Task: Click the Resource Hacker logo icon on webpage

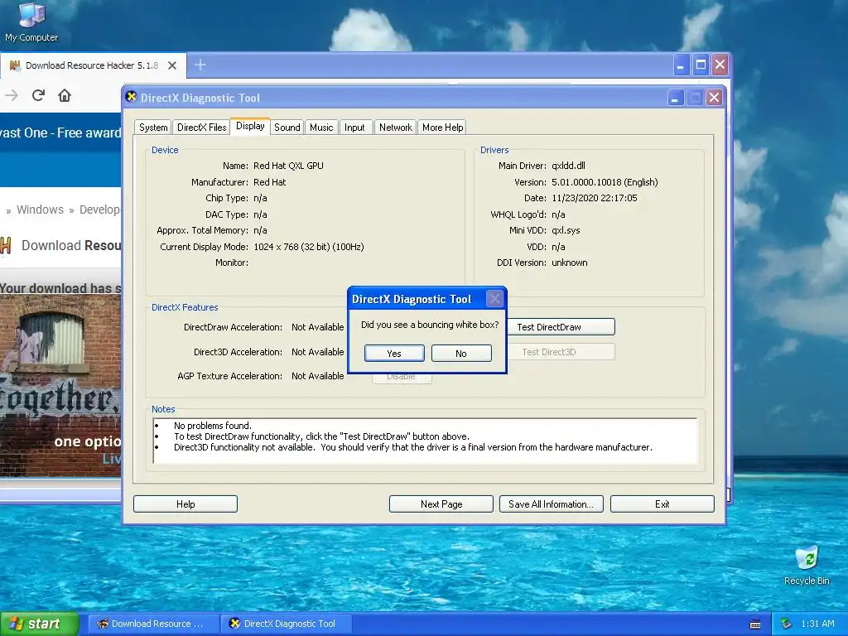Action: click(6, 245)
